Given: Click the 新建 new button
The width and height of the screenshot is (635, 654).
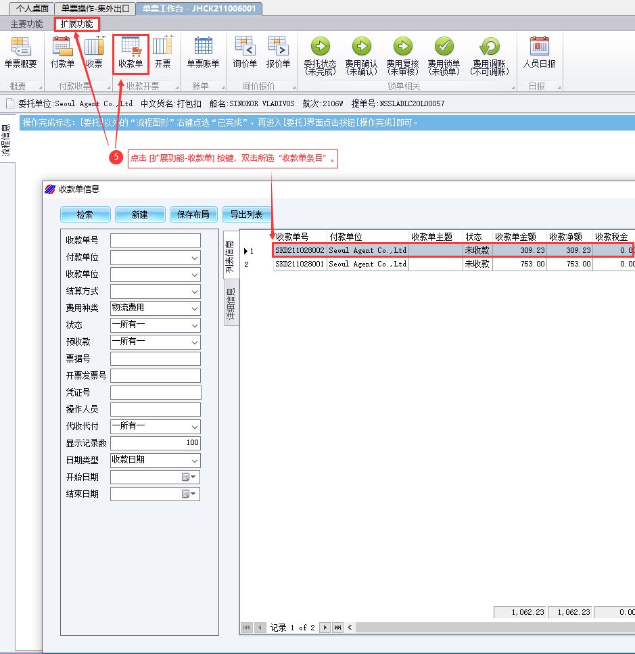Looking at the screenshot, I should coord(140,214).
